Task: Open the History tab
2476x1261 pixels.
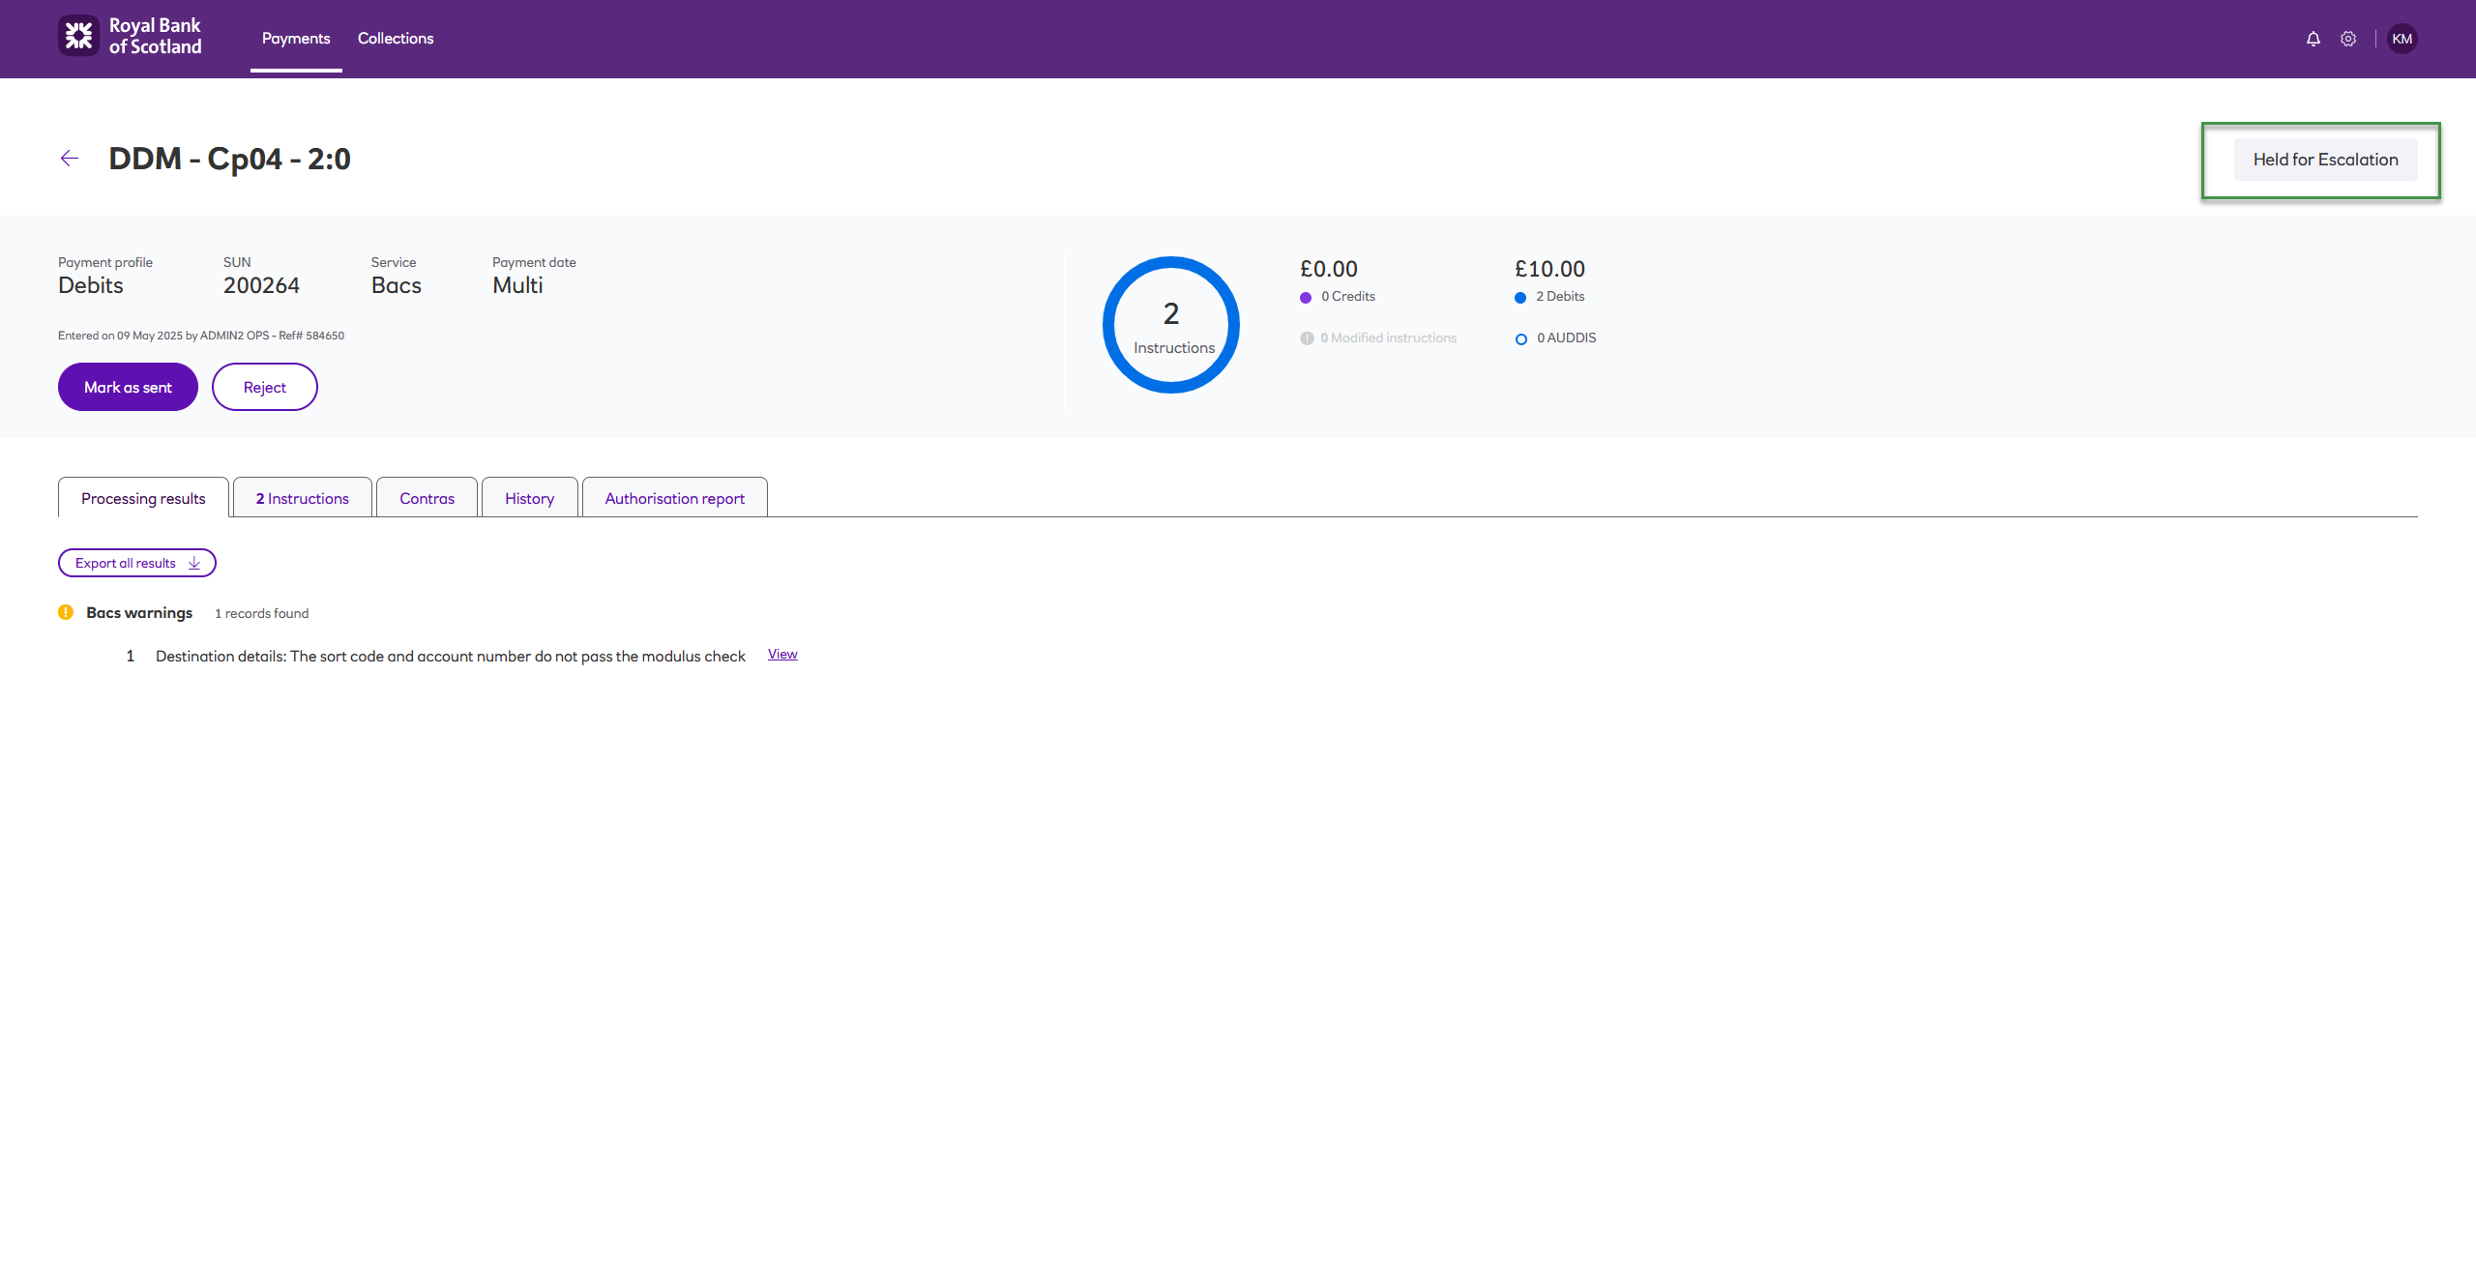Action: click(x=529, y=498)
